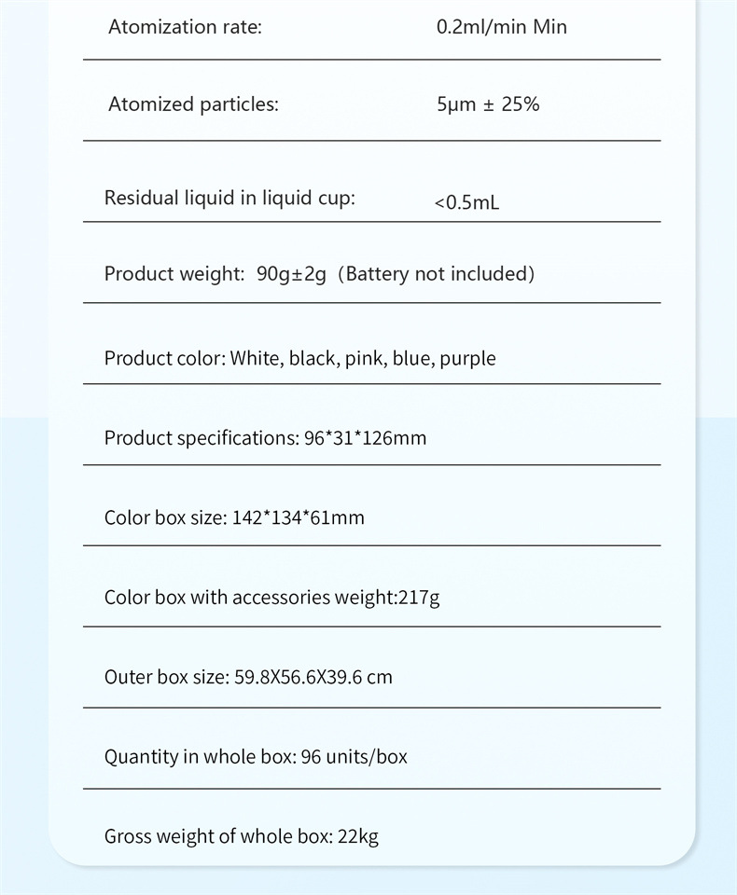Image resolution: width=737 pixels, height=895 pixels.
Task: Click the Quantity in whole box row
Action: coord(256,756)
